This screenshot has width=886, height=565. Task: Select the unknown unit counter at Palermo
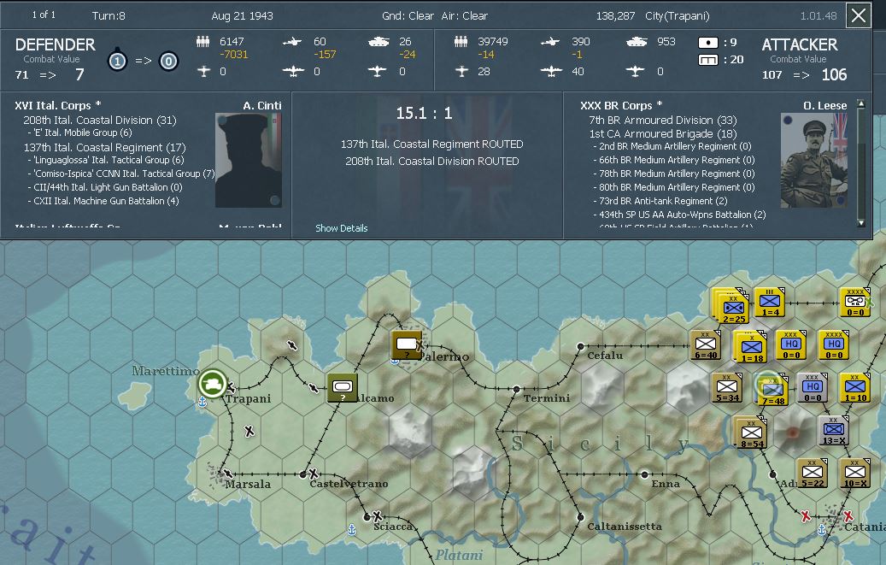[406, 345]
